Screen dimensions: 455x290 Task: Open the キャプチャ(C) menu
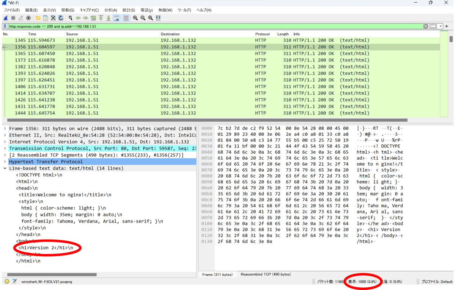tap(89, 10)
